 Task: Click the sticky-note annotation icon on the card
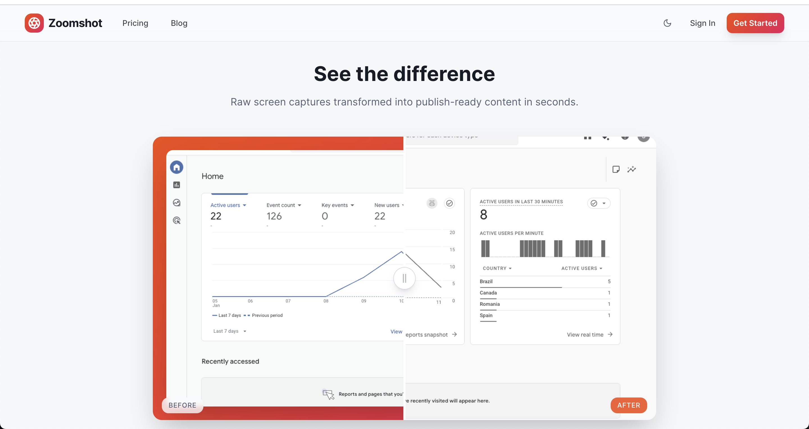616,169
